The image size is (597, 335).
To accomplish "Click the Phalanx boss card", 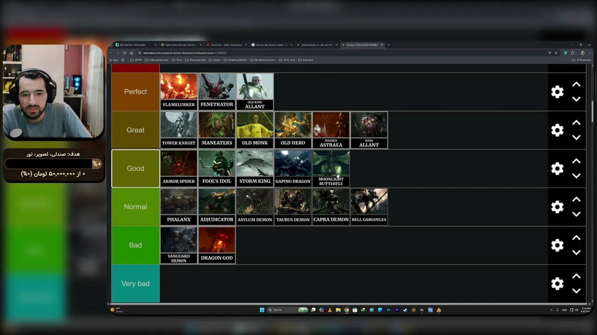I will click(x=179, y=207).
